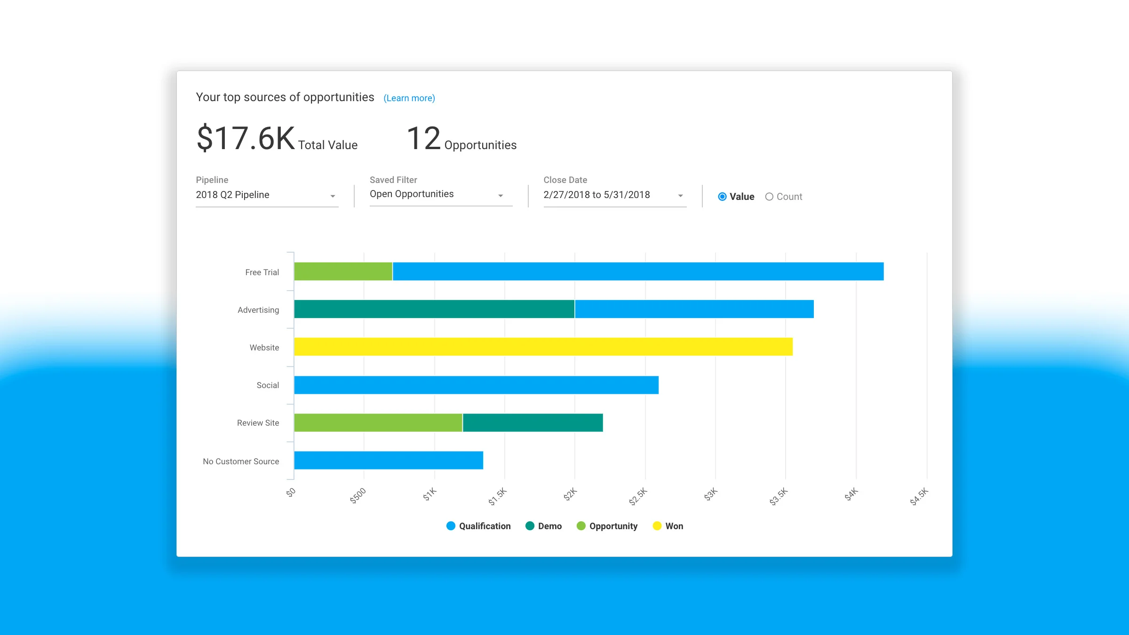1129x635 pixels.
Task: Select the Value radio button
Action: (722, 197)
